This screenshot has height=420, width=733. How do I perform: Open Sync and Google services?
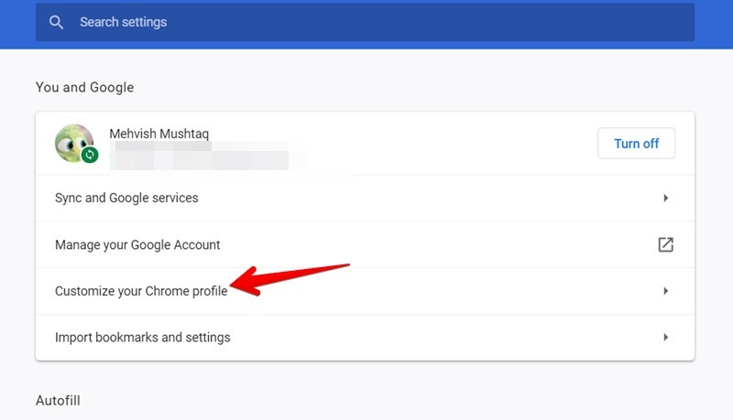coord(365,198)
